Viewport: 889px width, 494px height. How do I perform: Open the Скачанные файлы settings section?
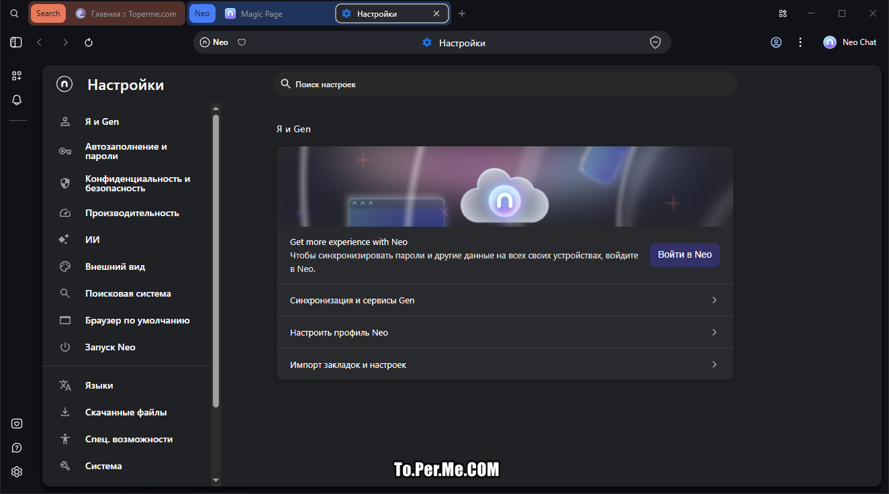coord(128,412)
